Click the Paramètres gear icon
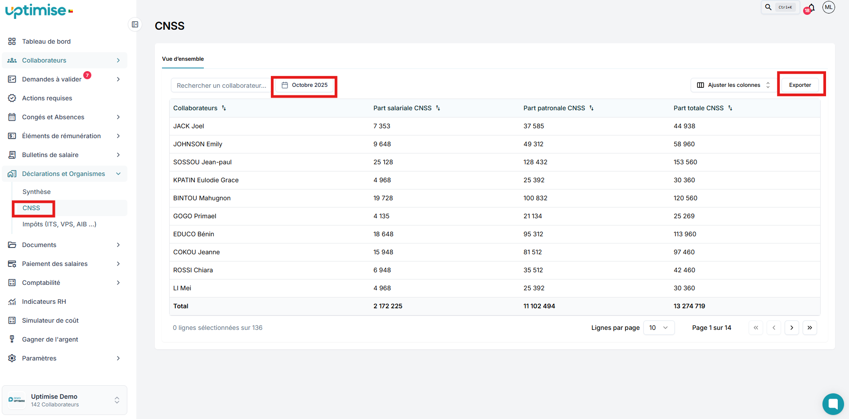 pos(12,358)
